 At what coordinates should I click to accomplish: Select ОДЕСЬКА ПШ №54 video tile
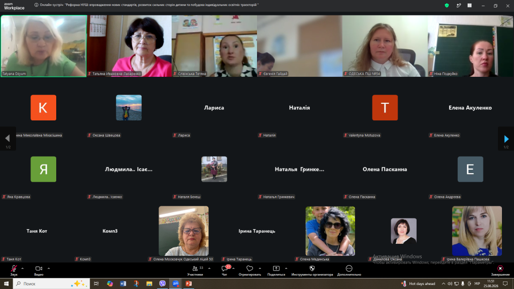pyautogui.click(x=385, y=46)
